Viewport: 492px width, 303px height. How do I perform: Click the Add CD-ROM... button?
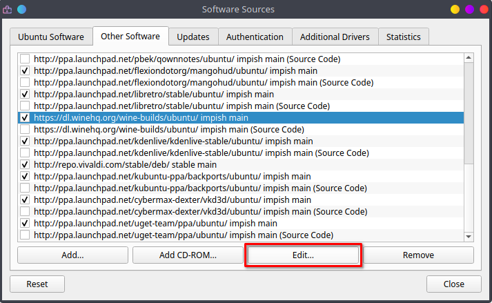click(x=188, y=255)
